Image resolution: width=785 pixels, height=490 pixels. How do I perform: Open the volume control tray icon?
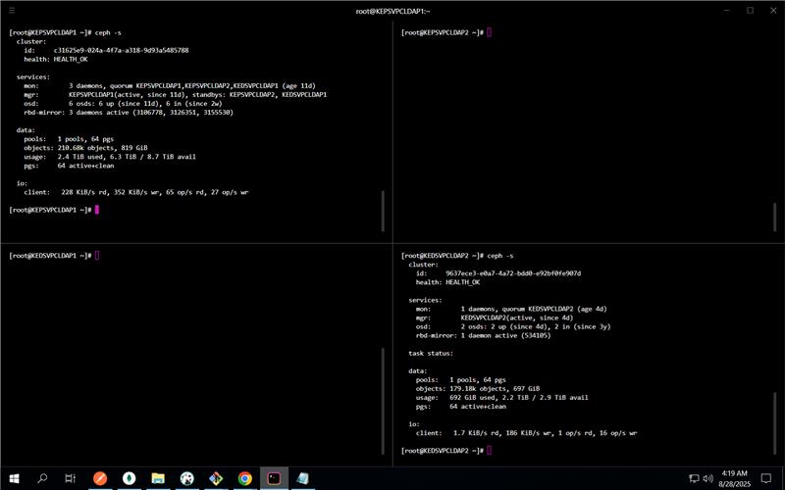(707, 478)
